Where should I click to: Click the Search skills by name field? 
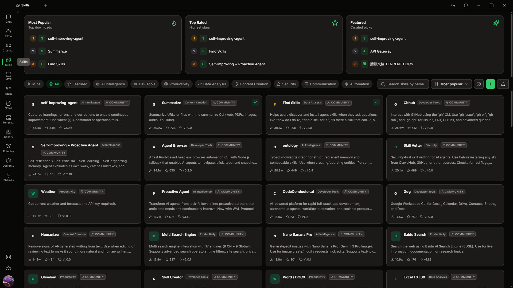(x=403, y=84)
